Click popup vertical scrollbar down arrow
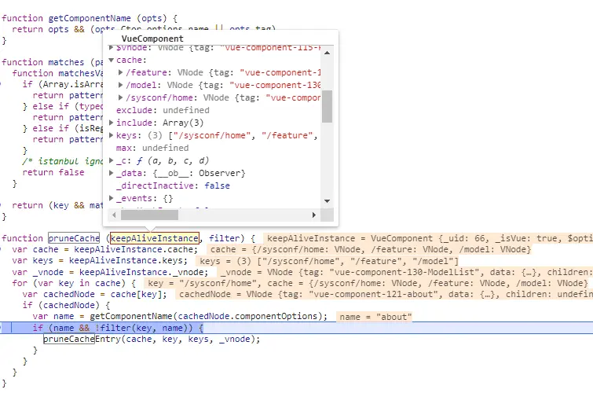Viewport: 593px width, 393px height. pyautogui.click(x=328, y=201)
